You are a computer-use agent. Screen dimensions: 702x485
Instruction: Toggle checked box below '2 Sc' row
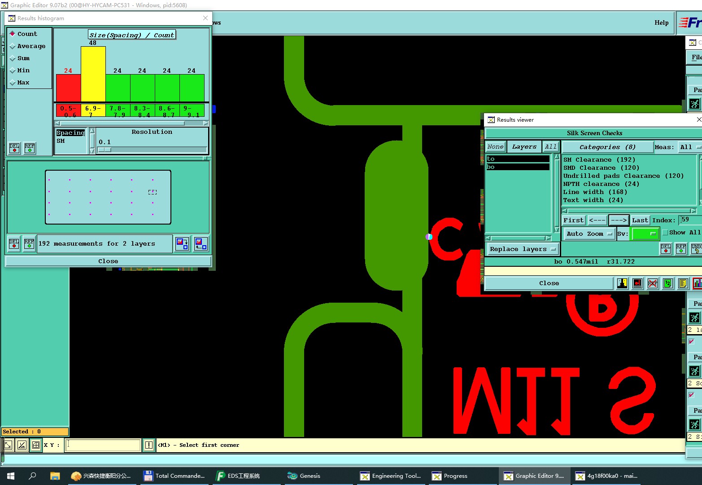point(691,395)
